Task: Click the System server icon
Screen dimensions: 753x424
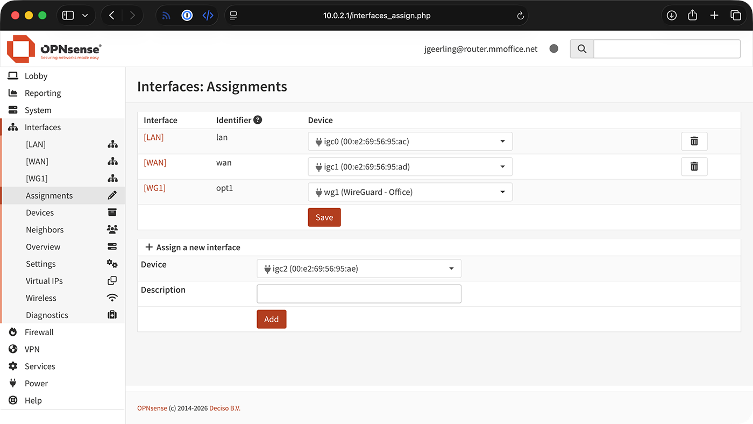Action: click(x=13, y=110)
